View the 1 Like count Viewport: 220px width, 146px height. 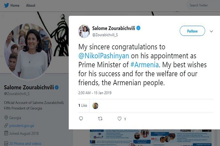pyautogui.click(x=82, y=105)
